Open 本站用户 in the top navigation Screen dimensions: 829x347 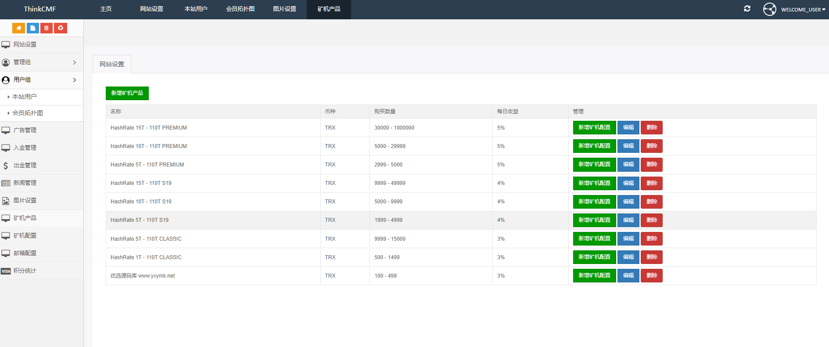coord(196,9)
